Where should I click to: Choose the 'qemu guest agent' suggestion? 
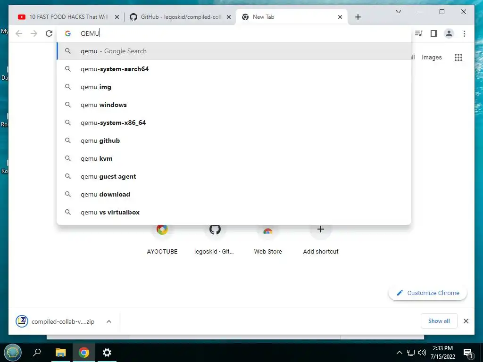(x=234, y=176)
